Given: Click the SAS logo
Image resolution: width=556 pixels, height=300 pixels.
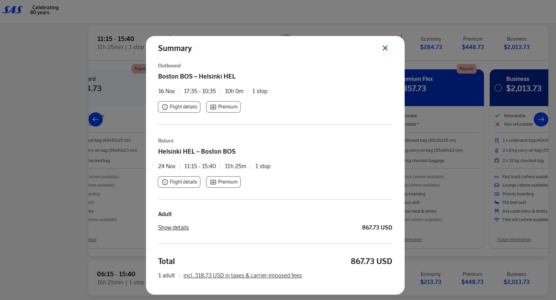Looking at the screenshot, I should (12, 10).
